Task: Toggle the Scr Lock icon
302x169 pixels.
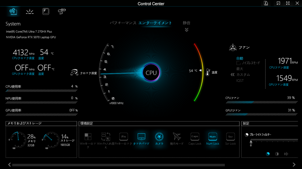Action: click(231, 137)
